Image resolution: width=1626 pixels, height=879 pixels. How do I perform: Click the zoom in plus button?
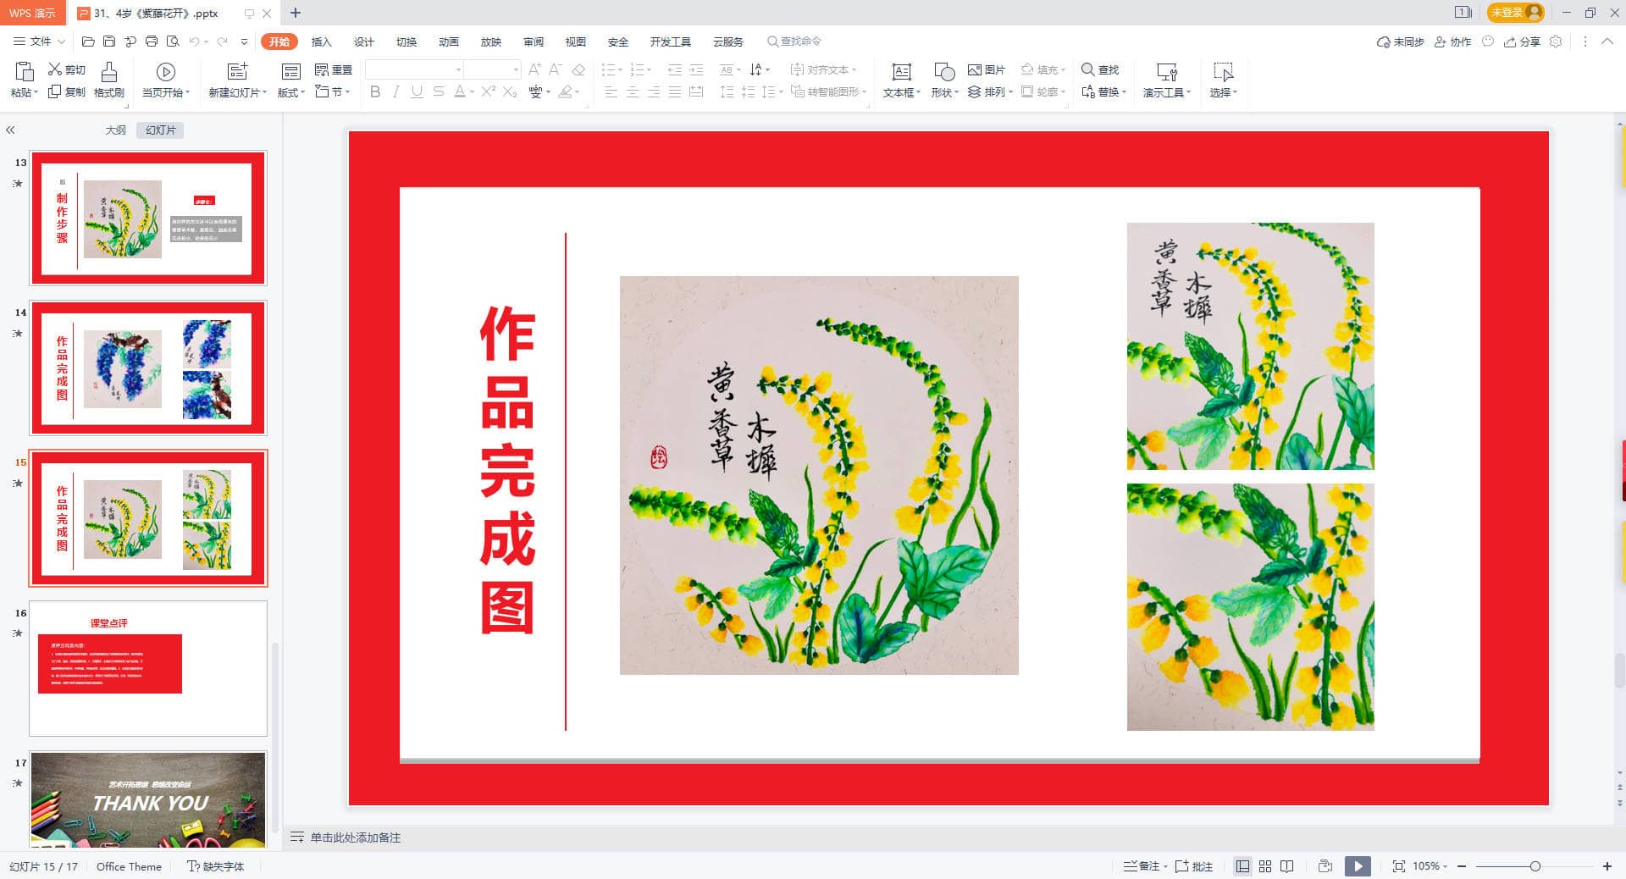point(1607,866)
